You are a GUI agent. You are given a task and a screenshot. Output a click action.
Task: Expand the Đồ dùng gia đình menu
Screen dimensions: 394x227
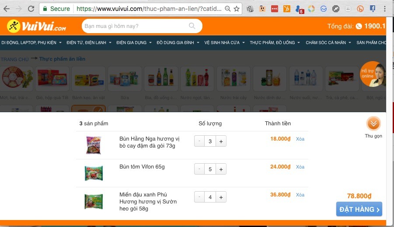point(178,43)
